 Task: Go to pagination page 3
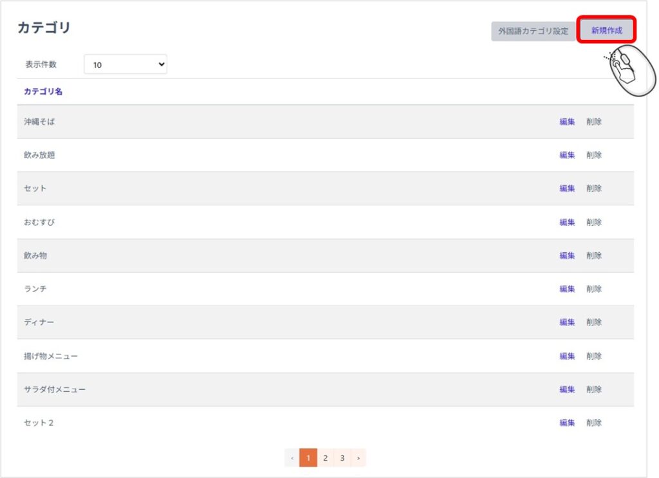342,458
